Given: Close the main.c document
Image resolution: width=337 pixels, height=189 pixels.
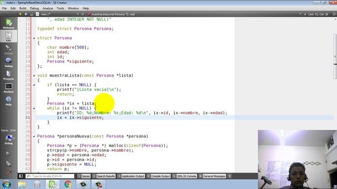Looking at the screenshot, I should coord(83,14).
